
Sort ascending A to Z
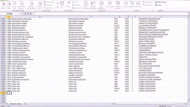58,3
